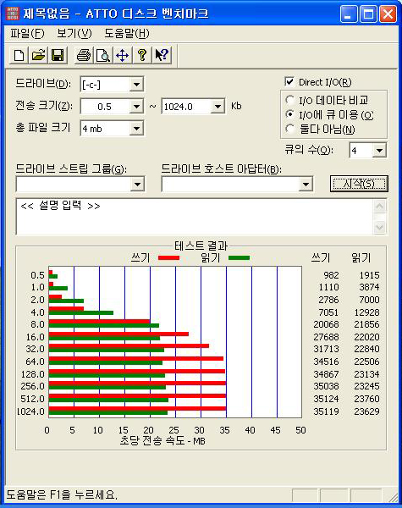This screenshot has height=508, width=402.
Task: Click the New file toolbar icon
Action: point(19,55)
